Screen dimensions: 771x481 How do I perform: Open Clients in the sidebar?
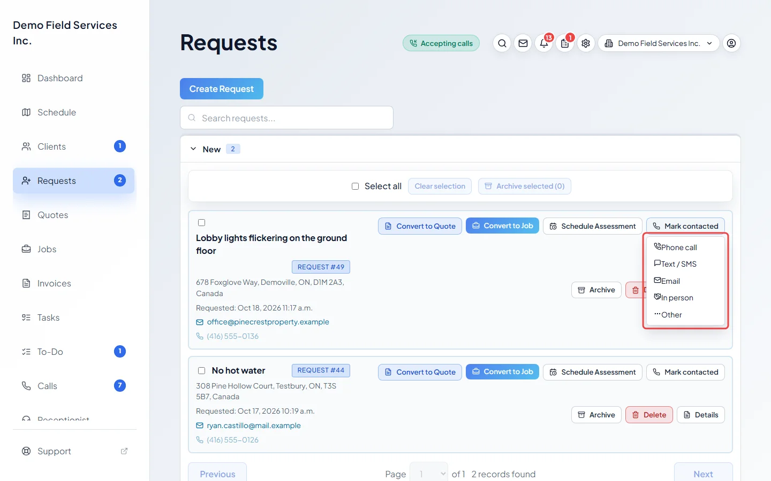pyautogui.click(x=74, y=146)
